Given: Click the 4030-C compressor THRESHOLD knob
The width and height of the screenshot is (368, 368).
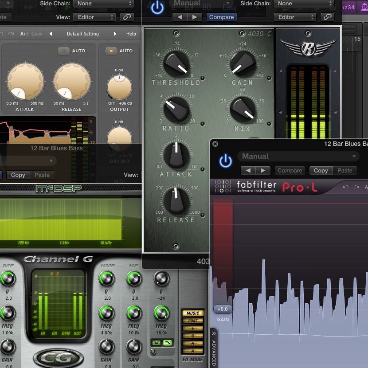Looking at the screenshot, I should point(176,64).
